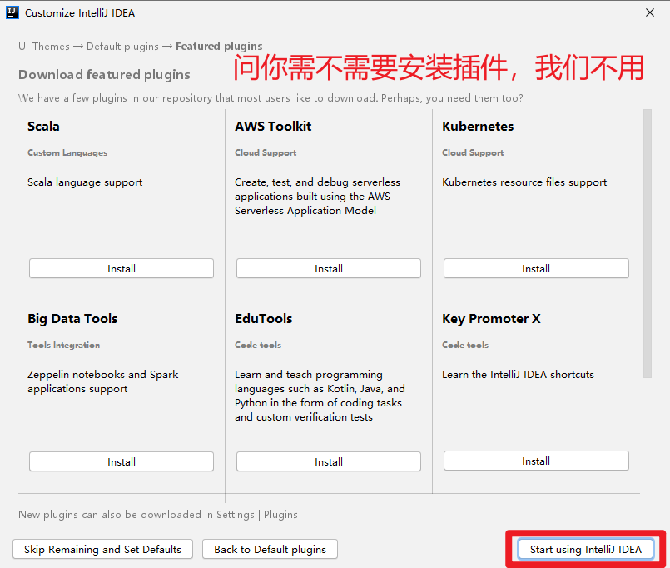Click the 'New plugins can also be downloaded' note
The width and height of the screenshot is (670, 568).
pyautogui.click(x=158, y=515)
